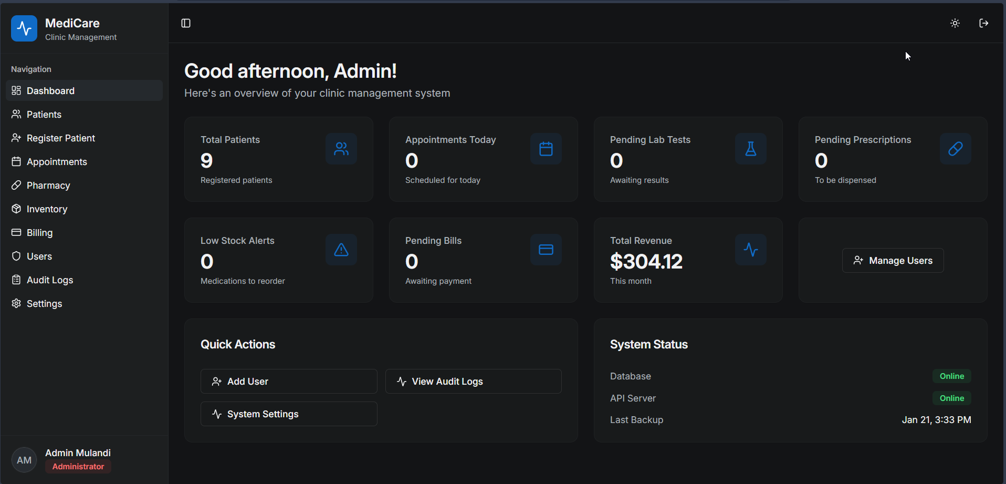1006x484 pixels.
Task: Navigate to Audit Logs in sidebar
Action: coord(50,280)
